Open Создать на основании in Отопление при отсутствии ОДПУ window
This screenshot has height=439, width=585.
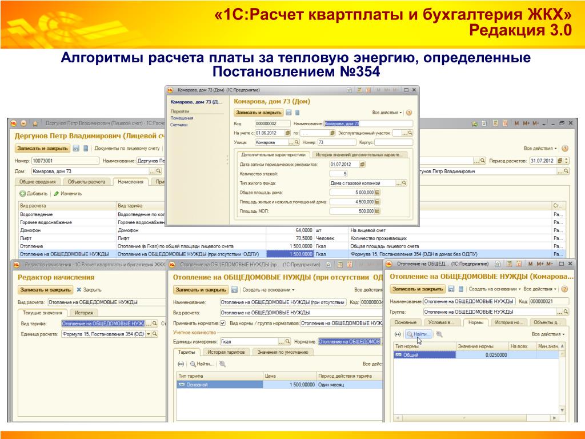[x=269, y=290]
